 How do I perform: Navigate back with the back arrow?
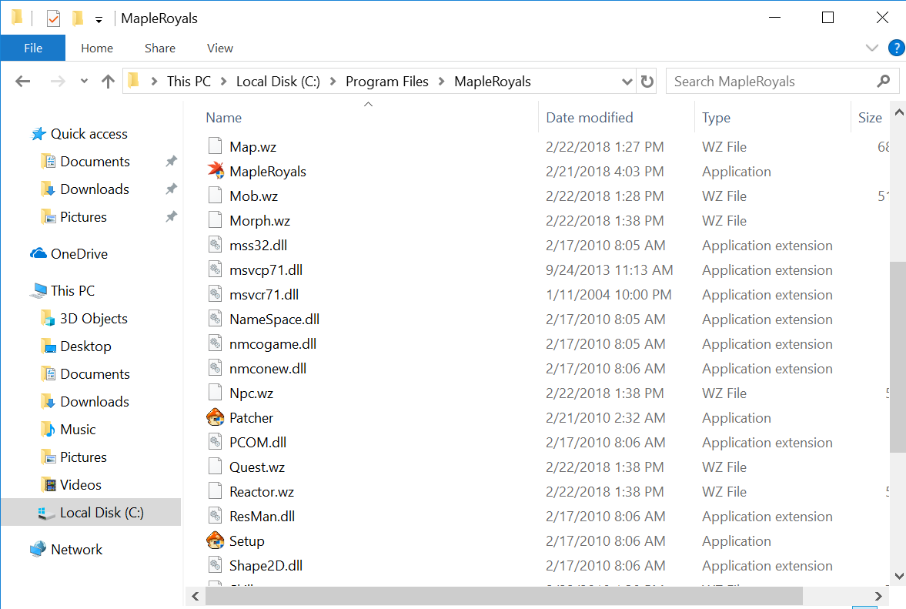click(22, 82)
